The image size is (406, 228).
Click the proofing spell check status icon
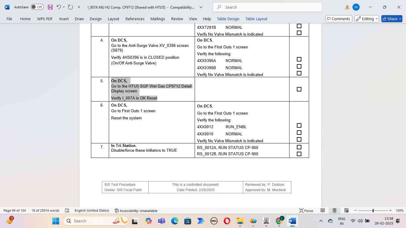(67, 210)
